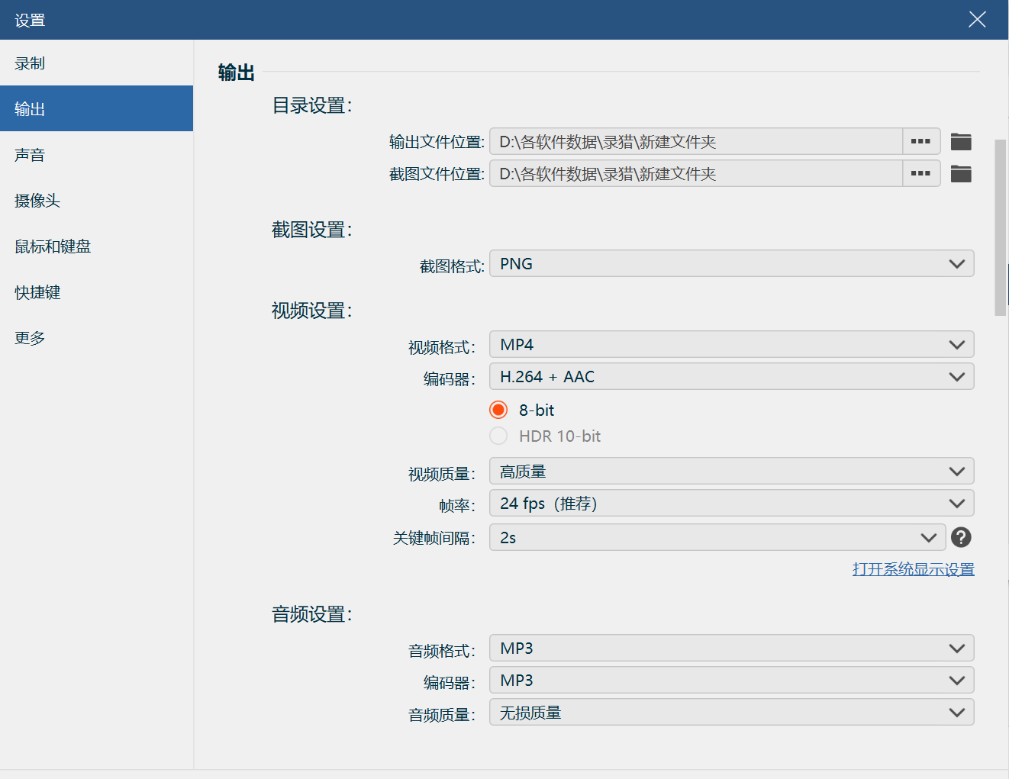The image size is (1009, 779).
Task: Switch to the 声音 settings tab
Action: tap(30, 154)
